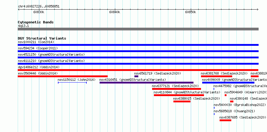Select the nsv6387685 (Sedlazeck2020) red bar
The image size is (267, 132).
pos(226,120)
